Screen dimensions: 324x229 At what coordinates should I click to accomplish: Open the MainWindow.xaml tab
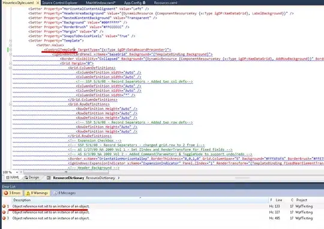pyautogui.click(x=101, y=3)
